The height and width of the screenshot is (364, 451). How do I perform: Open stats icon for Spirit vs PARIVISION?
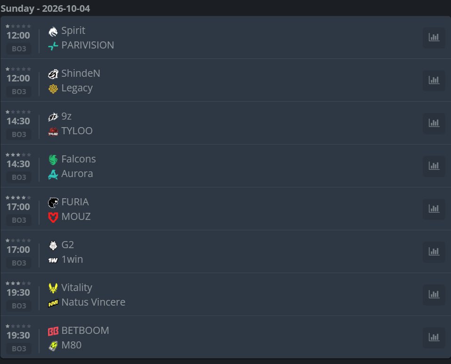point(434,37)
